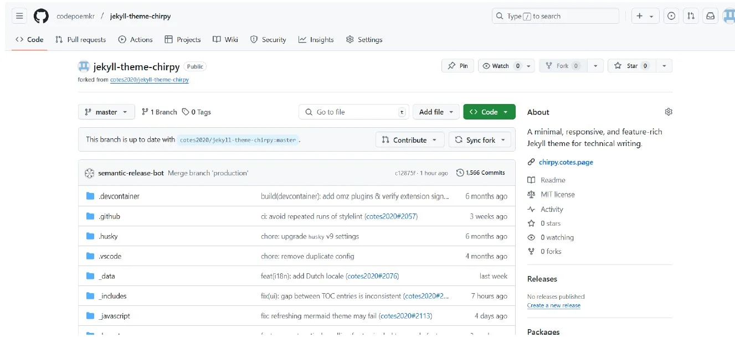735x338 pixels.
Task: Open the master branch dropdown
Action: (x=106, y=111)
